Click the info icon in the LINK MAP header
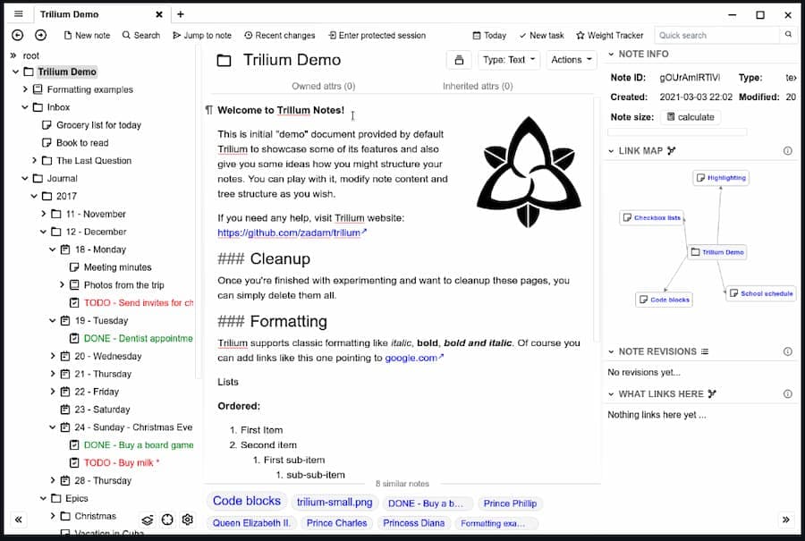Image resolution: width=805 pixels, height=541 pixels. click(x=787, y=151)
